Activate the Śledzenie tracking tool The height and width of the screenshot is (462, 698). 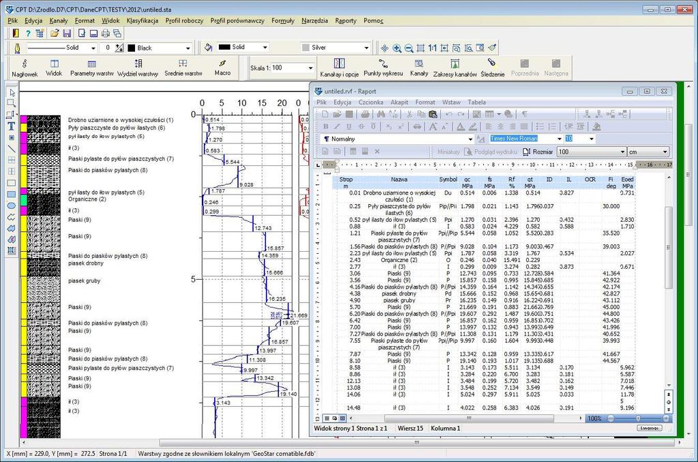pyautogui.click(x=492, y=68)
